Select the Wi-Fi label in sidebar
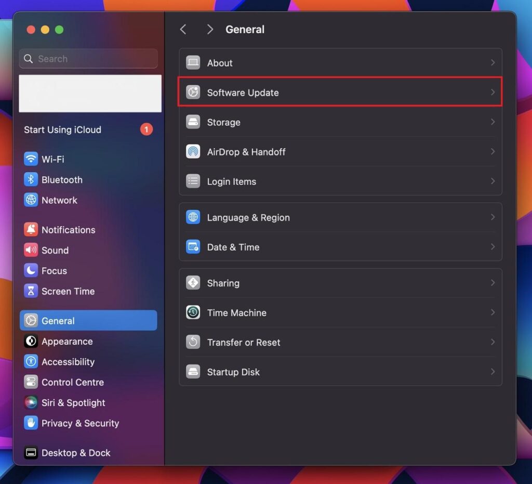The width and height of the screenshot is (532, 484). [52, 159]
